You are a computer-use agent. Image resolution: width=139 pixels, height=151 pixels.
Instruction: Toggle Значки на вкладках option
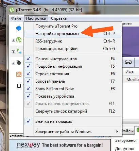73,121
